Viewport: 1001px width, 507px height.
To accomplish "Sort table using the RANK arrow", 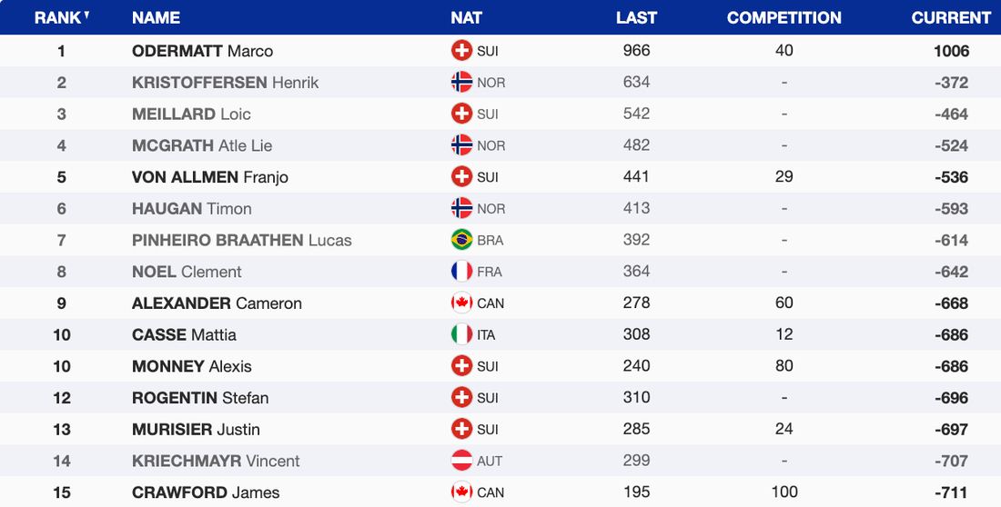I will click(x=86, y=15).
